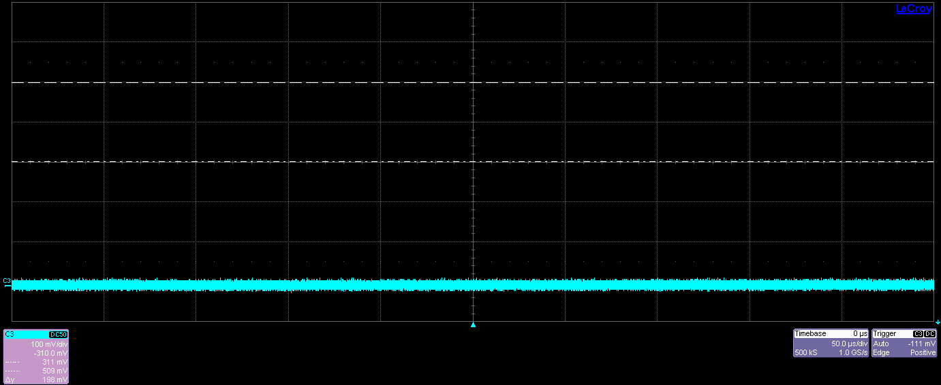Select the Positive trigger slope label

coord(923,353)
